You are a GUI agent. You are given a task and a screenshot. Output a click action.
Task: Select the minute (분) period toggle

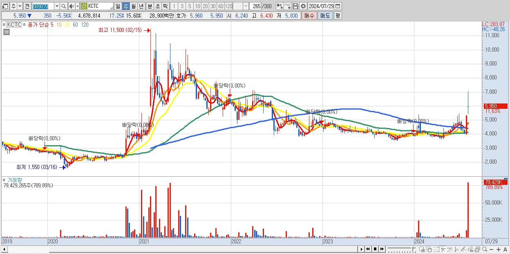(x=150, y=6)
